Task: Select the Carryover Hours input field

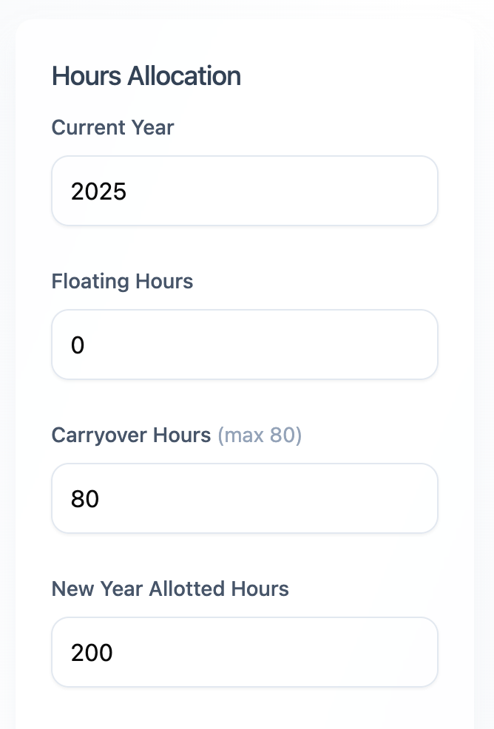Action: click(x=244, y=498)
